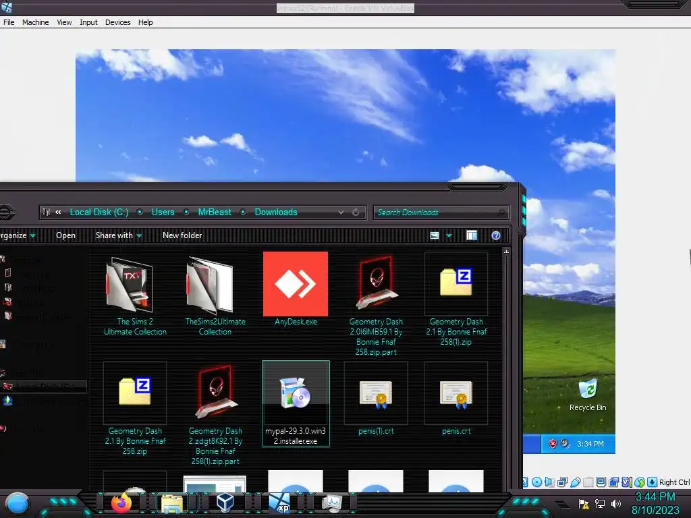
Task: Open the address bar history dropdown
Action: coord(341,212)
